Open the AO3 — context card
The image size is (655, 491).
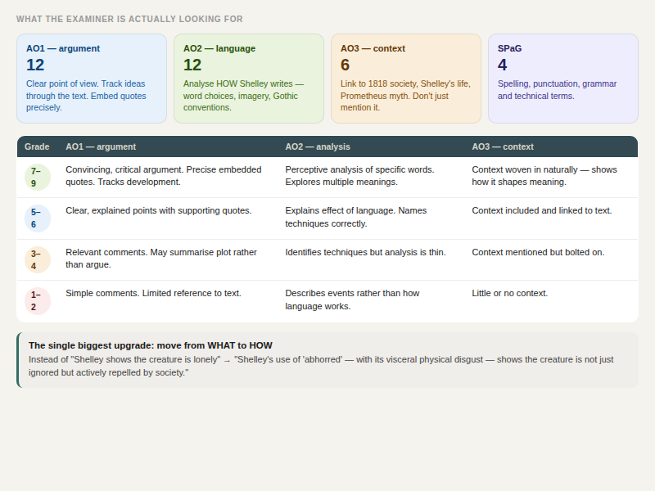pos(406,78)
